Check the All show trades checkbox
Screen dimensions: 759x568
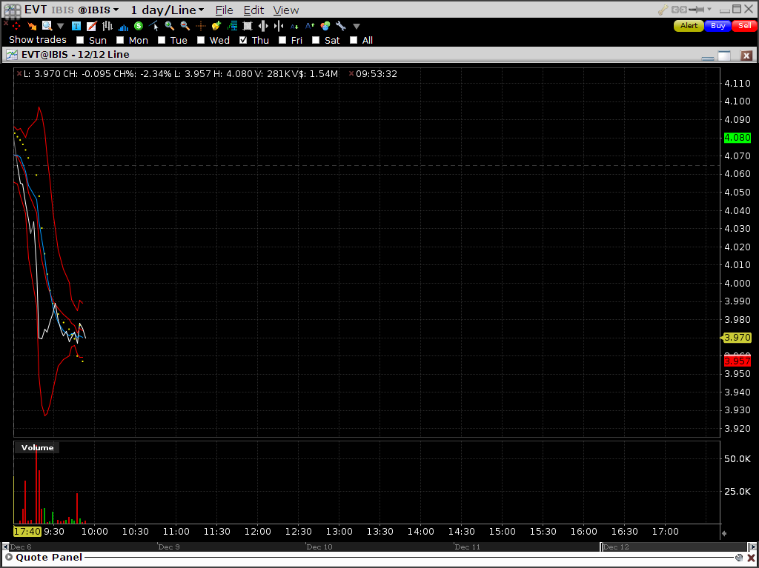click(x=354, y=40)
